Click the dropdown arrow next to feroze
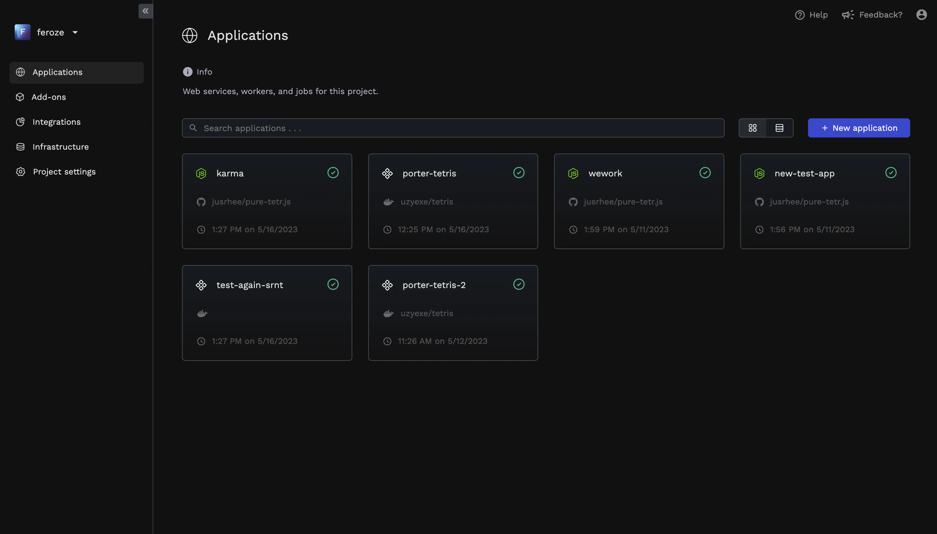937x534 pixels. (75, 32)
